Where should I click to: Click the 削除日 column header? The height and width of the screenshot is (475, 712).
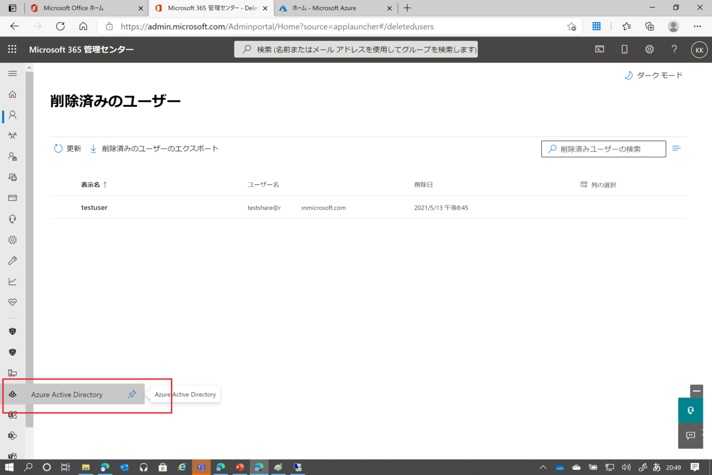tap(424, 185)
